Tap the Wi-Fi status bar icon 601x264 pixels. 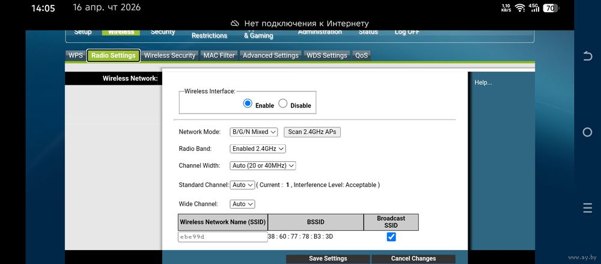pyautogui.click(x=520, y=8)
